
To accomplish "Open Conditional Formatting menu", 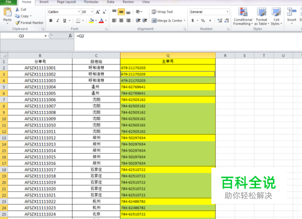I will [243, 16].
